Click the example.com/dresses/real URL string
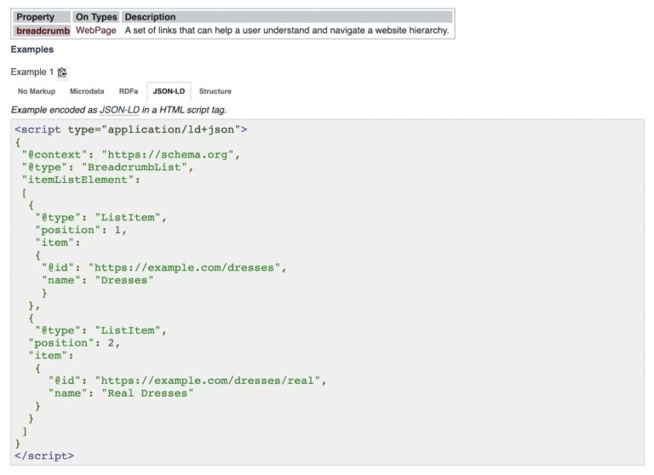Image resolution: width=654 pixels, height=475 pixels. tap(210, 381)
